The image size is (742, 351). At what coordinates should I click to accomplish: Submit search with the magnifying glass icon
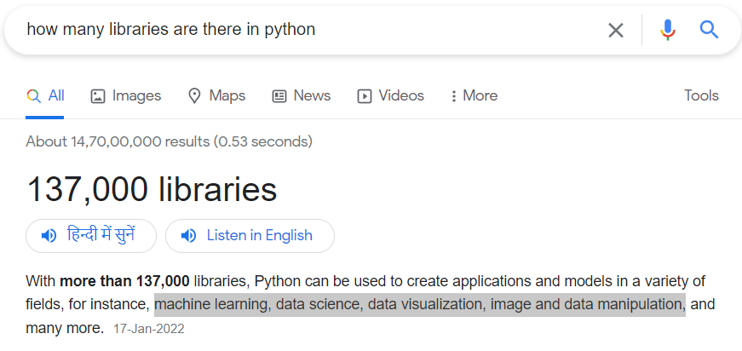tap(709, 31)
